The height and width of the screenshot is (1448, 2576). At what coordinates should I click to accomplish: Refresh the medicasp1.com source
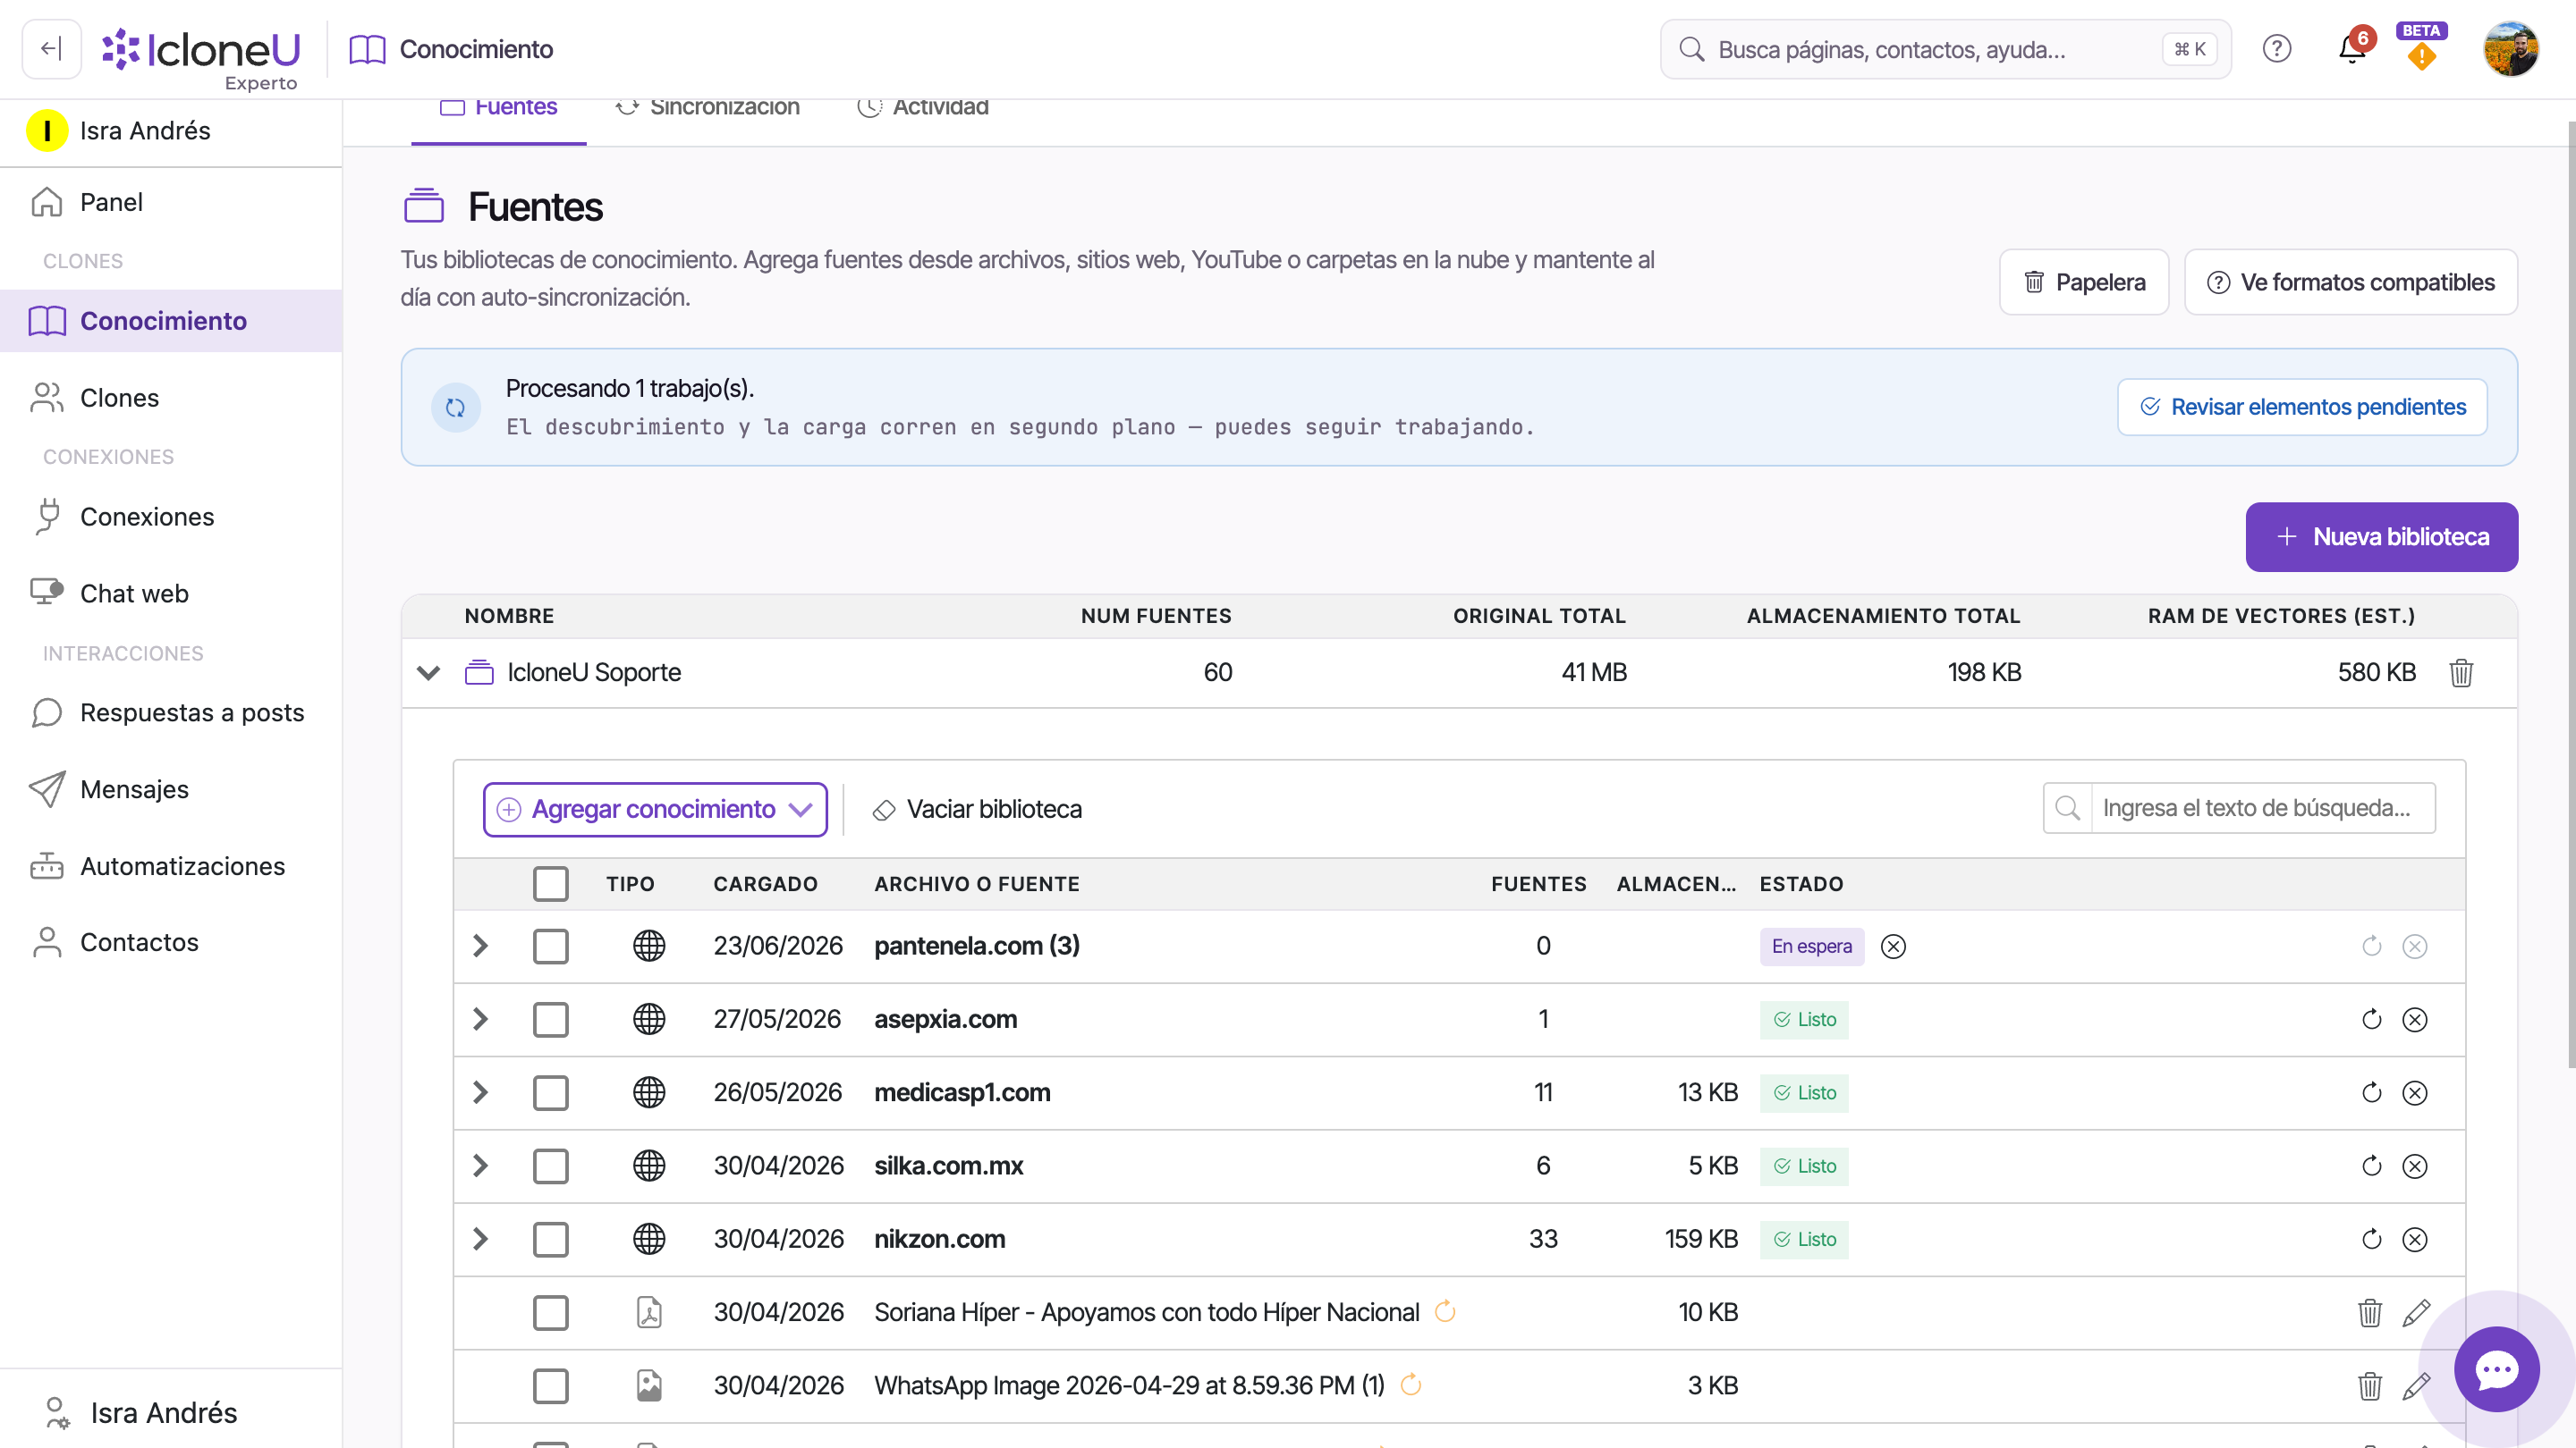[2371, 1092]
